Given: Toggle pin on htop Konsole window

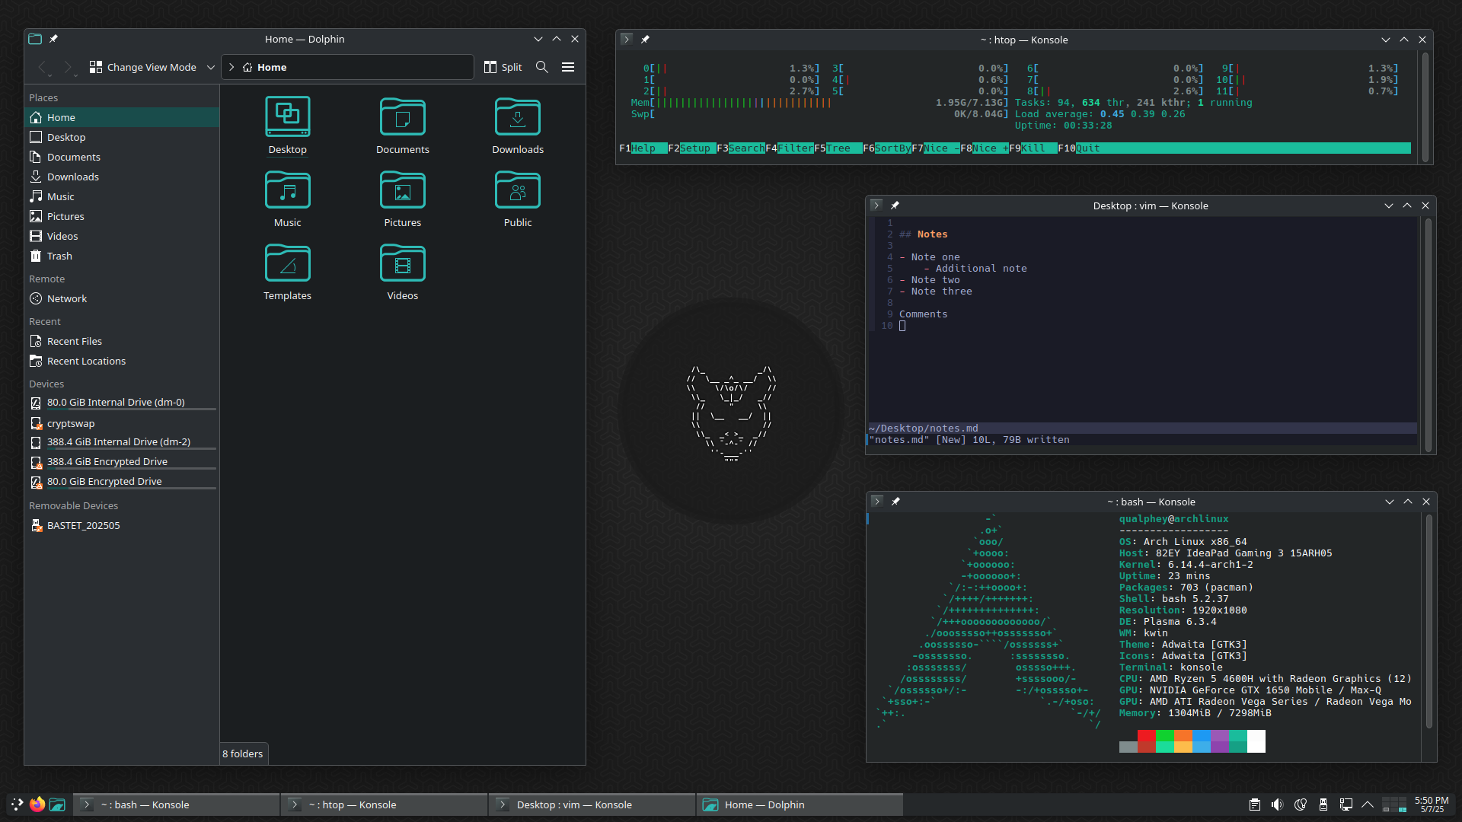Looking at the screenshot, I should pyautogui.click(x=645, y=40).
